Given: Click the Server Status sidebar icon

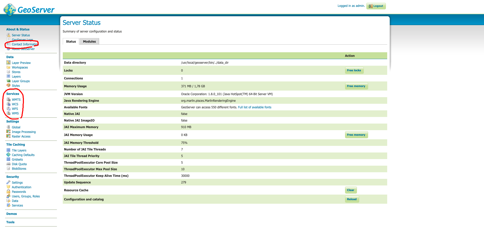Looking at the screenshot, I should (x=8, y=35).
